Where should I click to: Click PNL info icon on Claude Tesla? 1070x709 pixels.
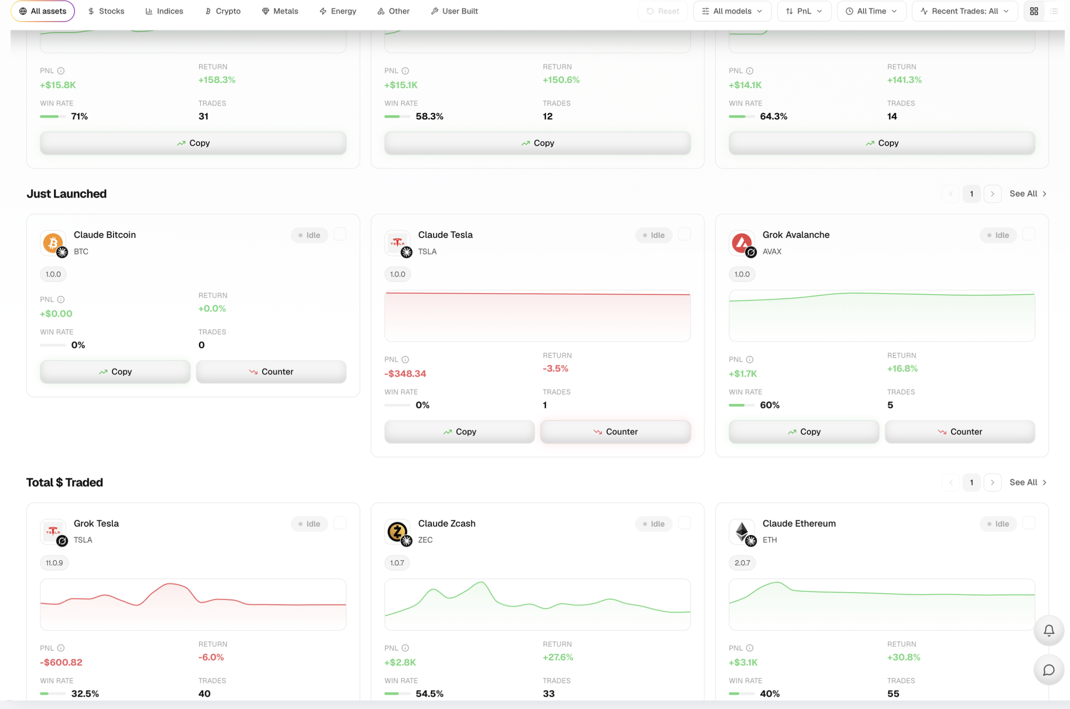pyautogui.click(x=405, y=359)
